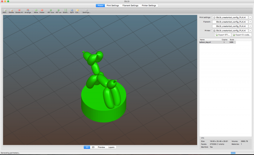Image resolution: width=254 pixels, height=155 pixels.
Task: Rotate model 45° clockwise
Action: [58, 11]
